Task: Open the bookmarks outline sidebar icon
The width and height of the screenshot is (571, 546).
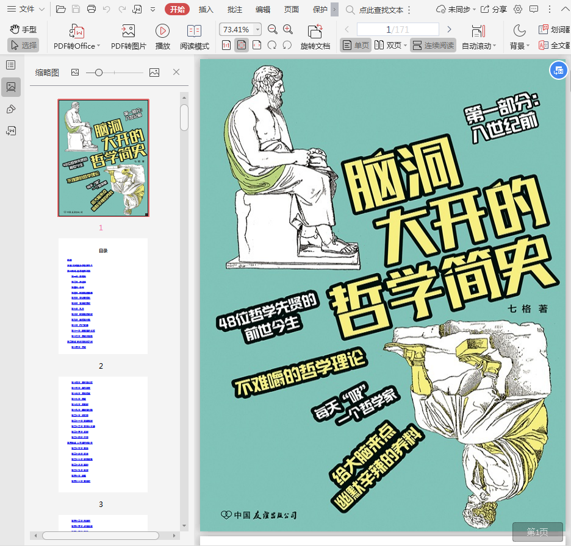Action: [x=11, y=65]
